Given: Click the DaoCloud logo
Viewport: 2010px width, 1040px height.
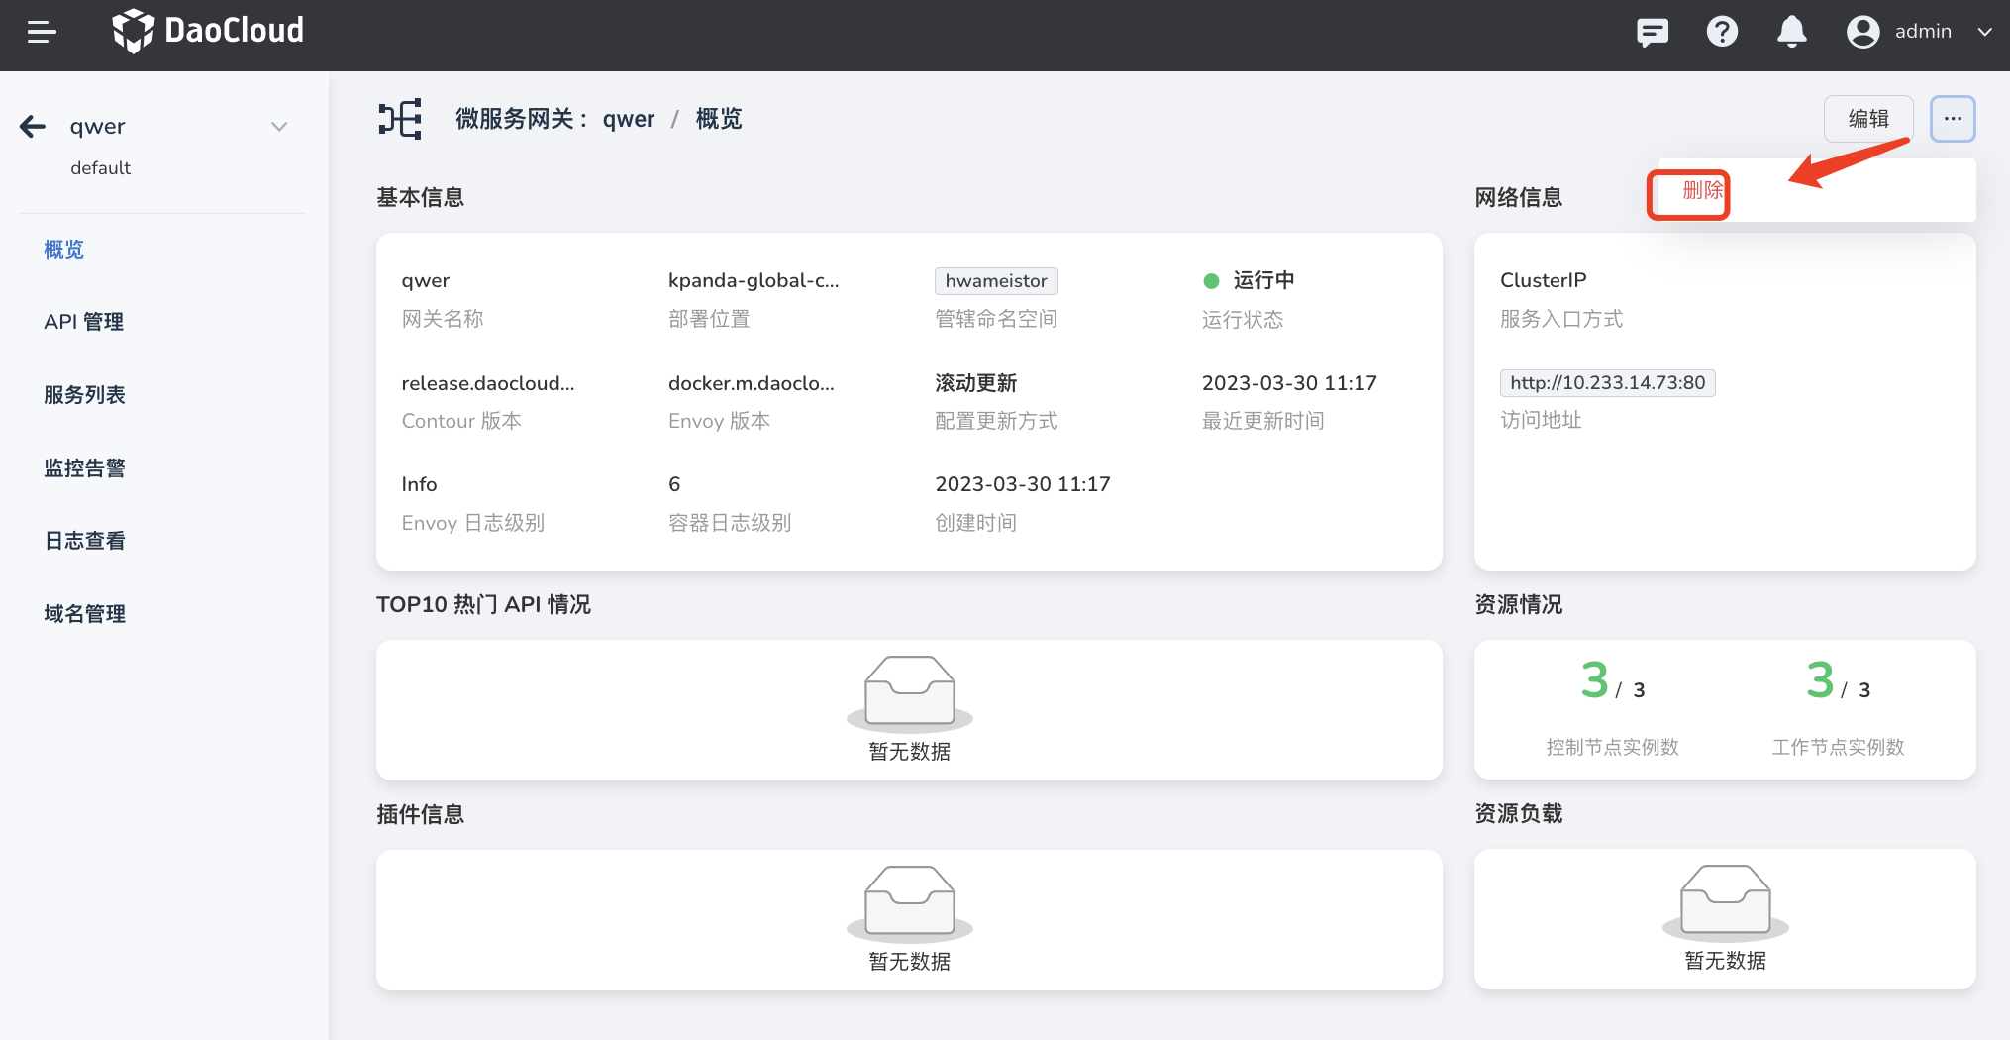Looking at the screenshot, I should [208, 32].
